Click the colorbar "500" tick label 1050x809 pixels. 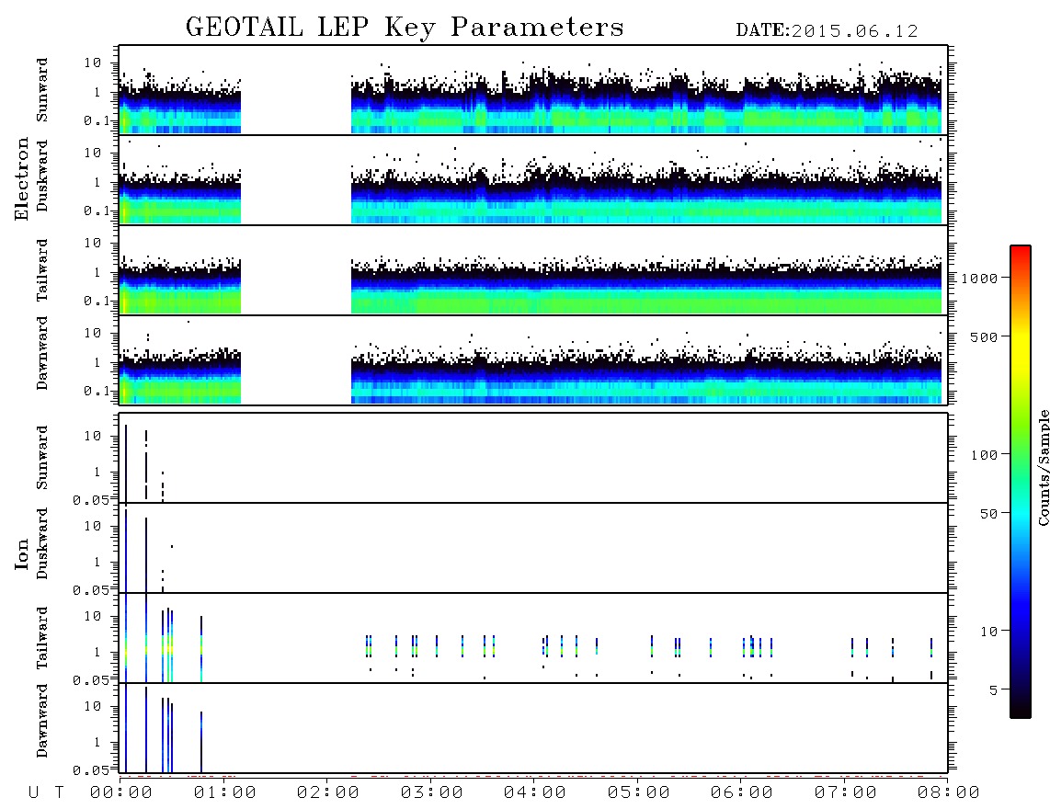985,336
